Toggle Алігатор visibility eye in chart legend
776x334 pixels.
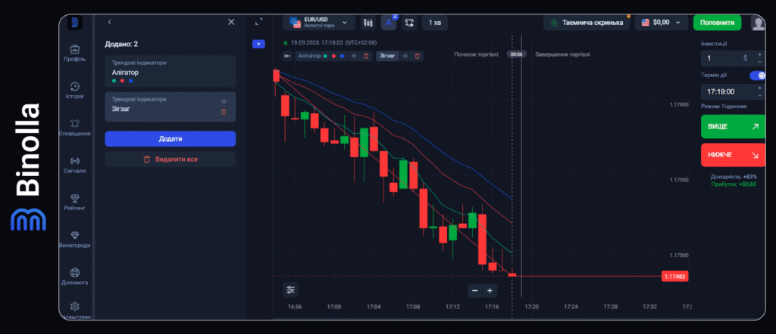(354, 56)
